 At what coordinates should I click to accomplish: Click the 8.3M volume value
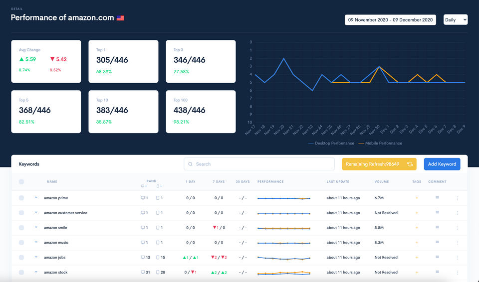tap(379, 243)
